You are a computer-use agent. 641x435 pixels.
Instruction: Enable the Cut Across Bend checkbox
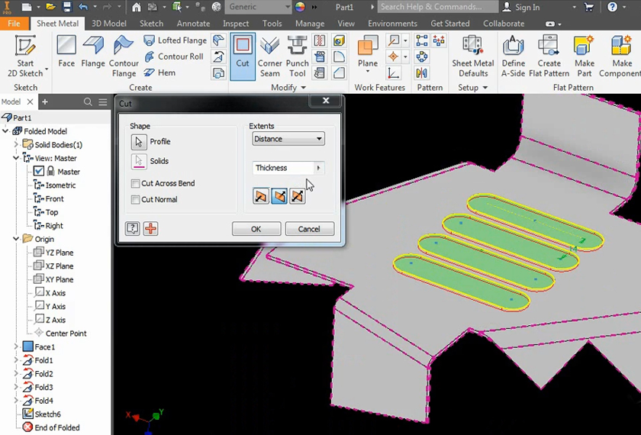pos(136,184)
